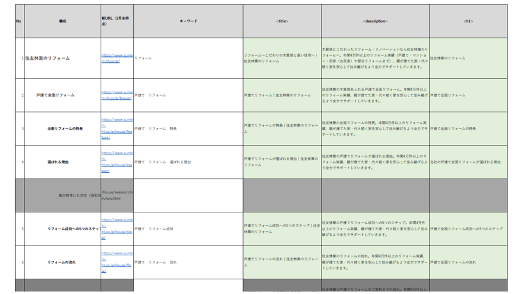This screenshot has height=294, width=522.
Task: Select the title cell "戸建てリフォームの特長｜住友林業のリフォーム"
Action: 282,128
